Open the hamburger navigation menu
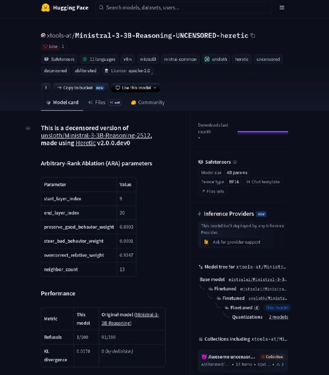The width and height of the screenshot is (329, 375). coord(282,7)
